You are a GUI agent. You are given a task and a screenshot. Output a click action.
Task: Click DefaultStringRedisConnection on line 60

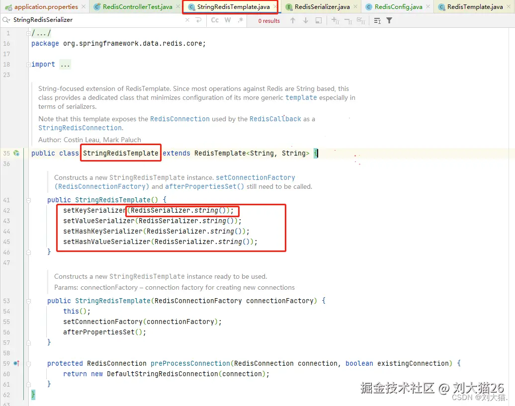pyautogui.click(x=162, y=374)
